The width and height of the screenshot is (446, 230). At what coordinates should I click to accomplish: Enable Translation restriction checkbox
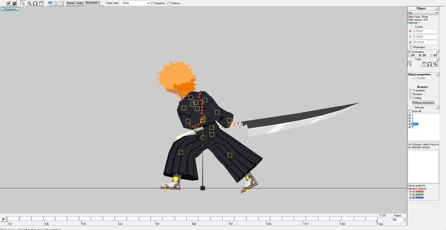click(411, 91)
